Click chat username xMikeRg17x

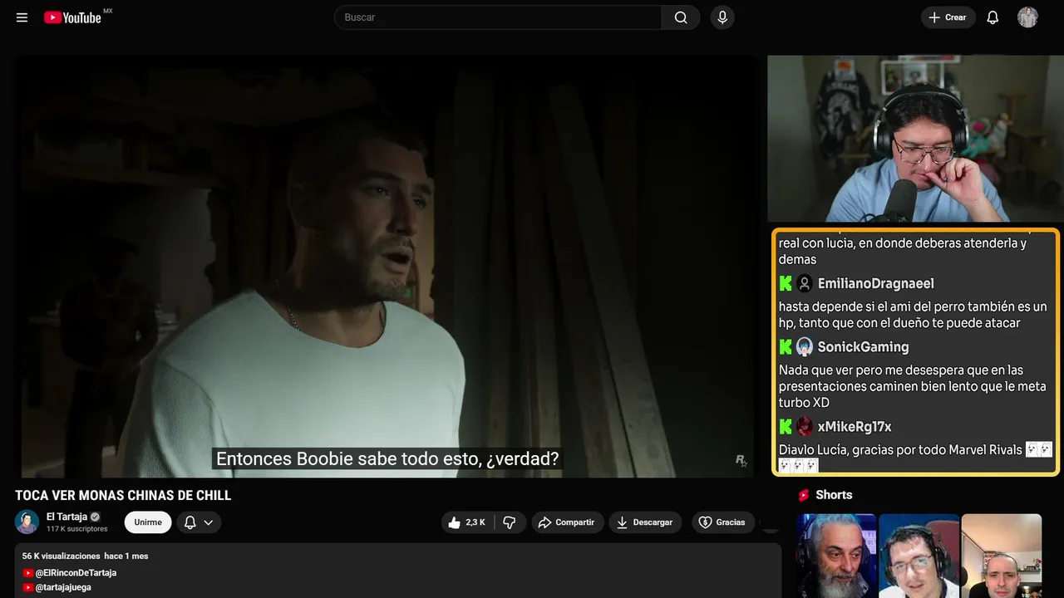(x=855, y=427)
